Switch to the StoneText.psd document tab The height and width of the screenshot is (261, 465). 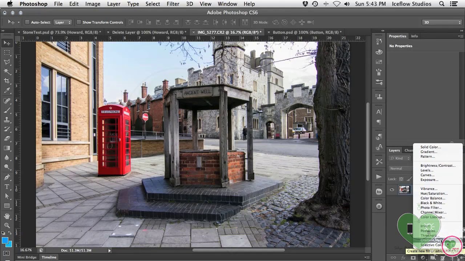62,32
